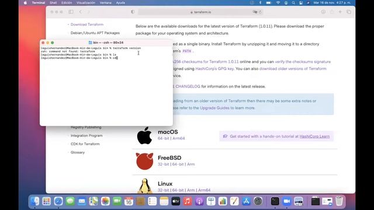Open Trash in the Dock
Viewport: 374px width, 210px height.
point(339,201)
